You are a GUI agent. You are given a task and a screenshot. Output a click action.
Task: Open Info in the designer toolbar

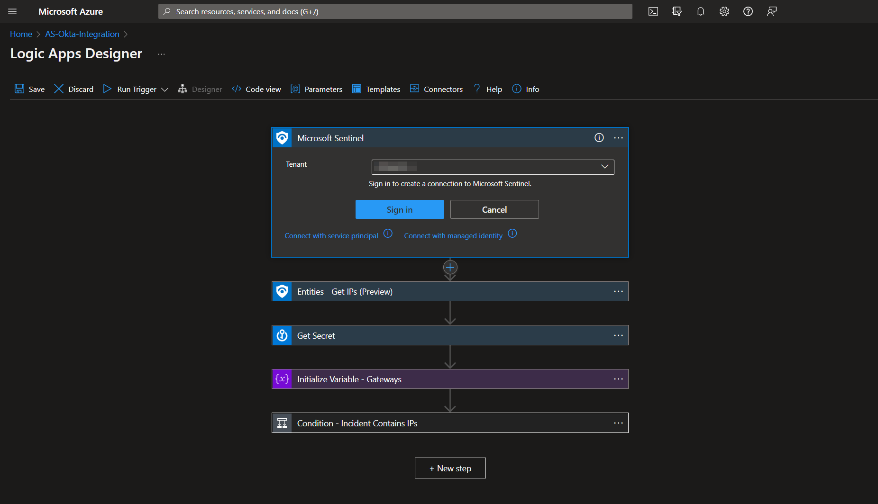coord(526,89)
